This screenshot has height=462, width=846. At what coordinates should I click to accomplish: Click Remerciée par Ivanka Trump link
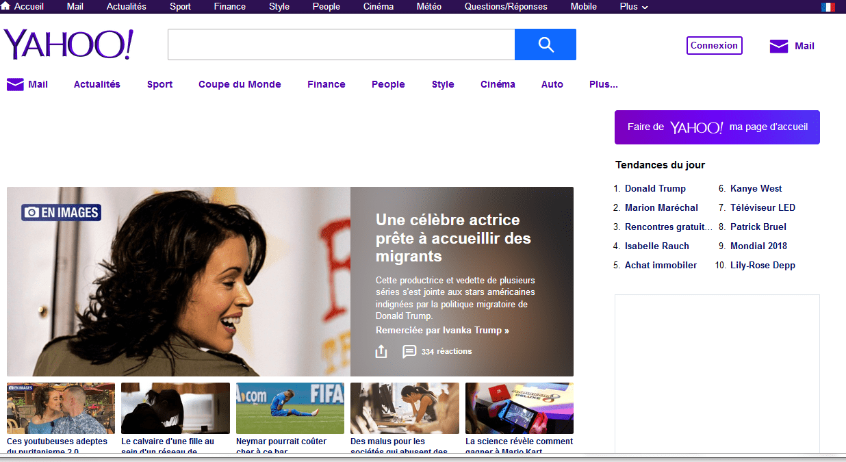coord(442,330)
